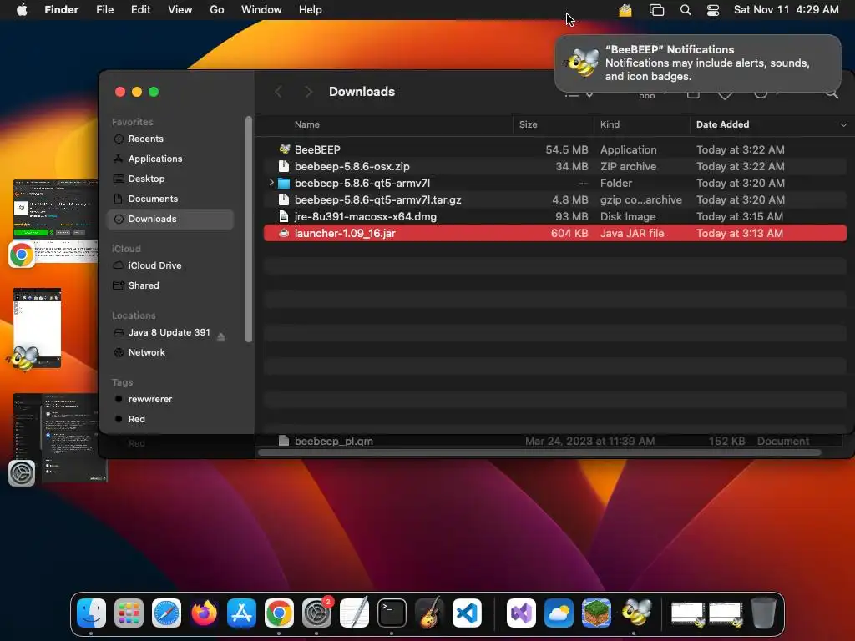855x641 pixels.
Task: Open Shared in the sidebar
Action: tap(170, 285)
